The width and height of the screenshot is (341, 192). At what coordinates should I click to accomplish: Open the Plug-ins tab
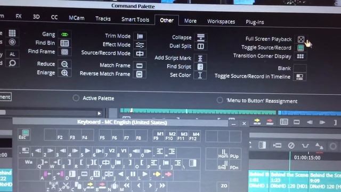pos(255,22)
